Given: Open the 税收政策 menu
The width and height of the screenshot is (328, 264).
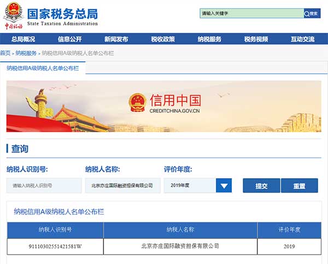Looking at the screenshot, I should tap(163, 39).
